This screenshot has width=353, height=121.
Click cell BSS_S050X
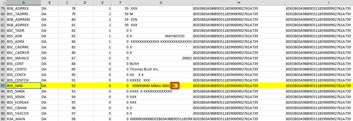click(x=23, y=97)
